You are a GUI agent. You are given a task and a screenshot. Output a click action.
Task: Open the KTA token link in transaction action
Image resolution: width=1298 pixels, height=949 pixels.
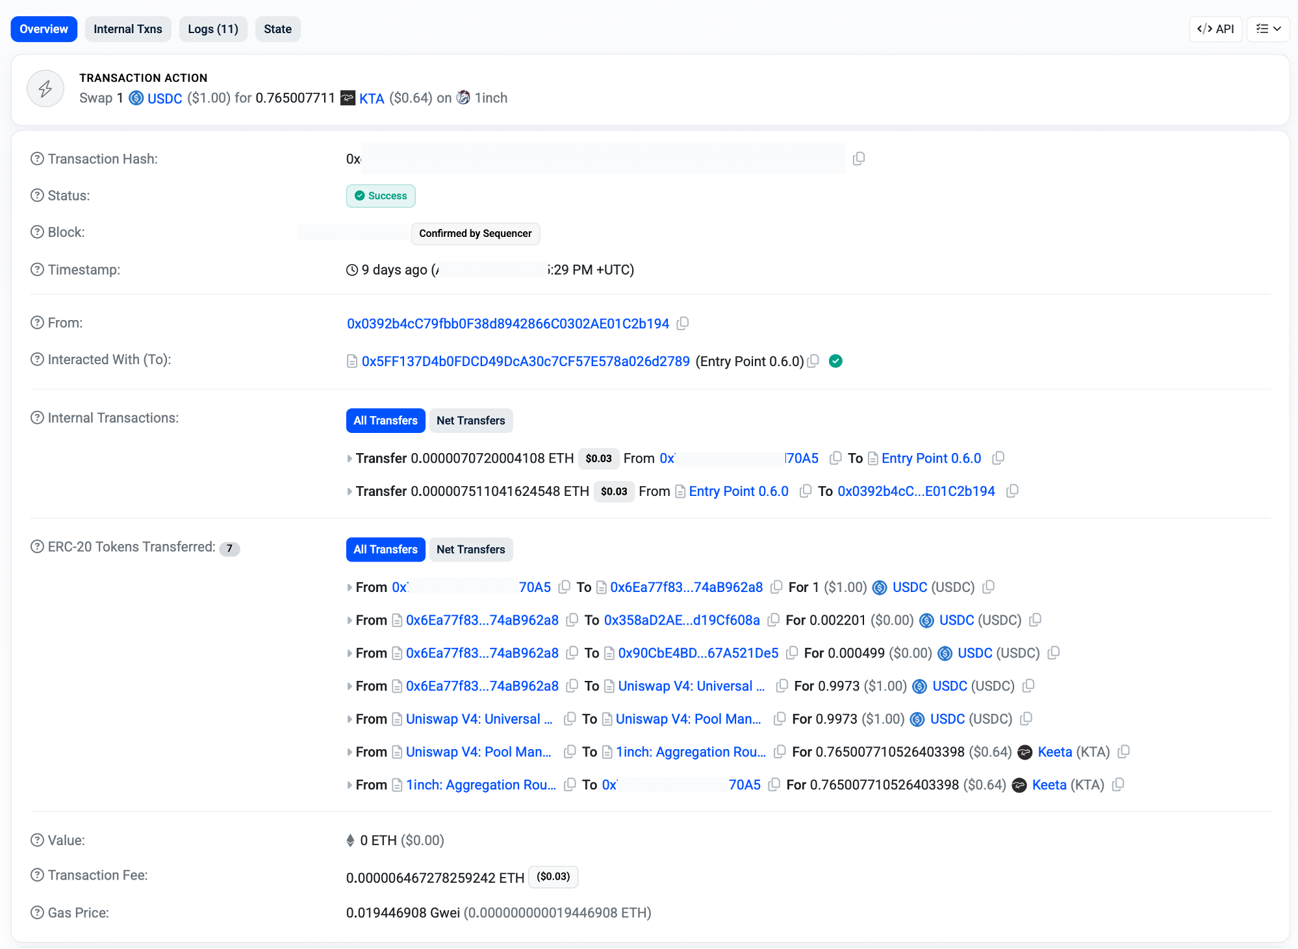(x=372, y=98)
